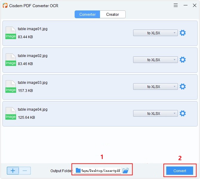Select file name table image01.jpg
The width and height of the screenshot is (200, 179).
pyautogui.click(x=33, y=29)
